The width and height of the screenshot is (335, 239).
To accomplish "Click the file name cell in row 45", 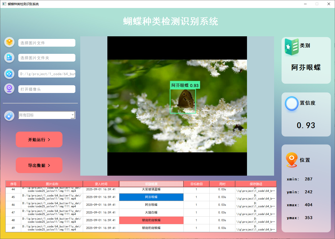I will pos(52,197).
